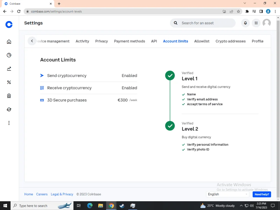
Task: Click the Verify email address item
Action: coord(202,99)
